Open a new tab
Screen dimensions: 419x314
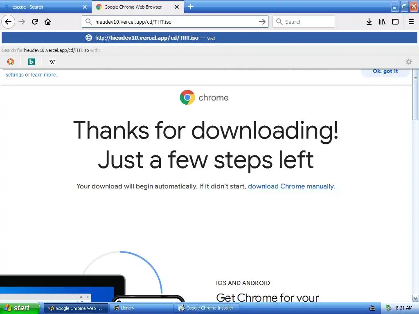191,7
